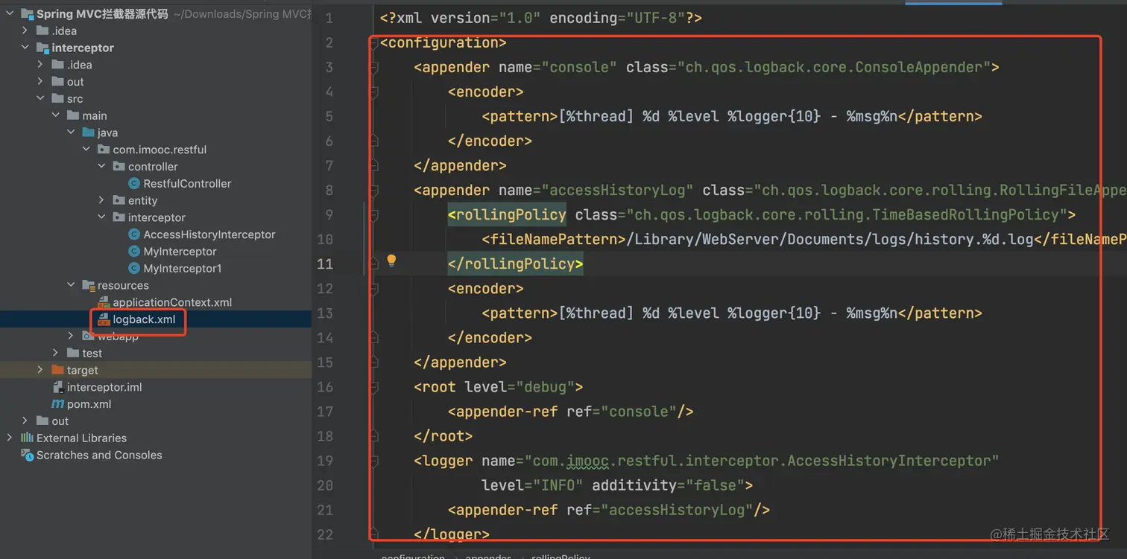1127x559 pixels.
Task: Toggle code fold on line 4 encoder
Action: pyautogui.click(x=374, y=92)
